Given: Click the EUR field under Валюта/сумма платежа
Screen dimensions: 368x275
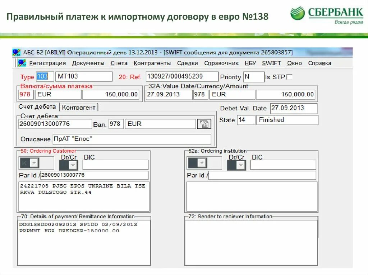Looking at the screenshot, I should [x=58, y=95].
